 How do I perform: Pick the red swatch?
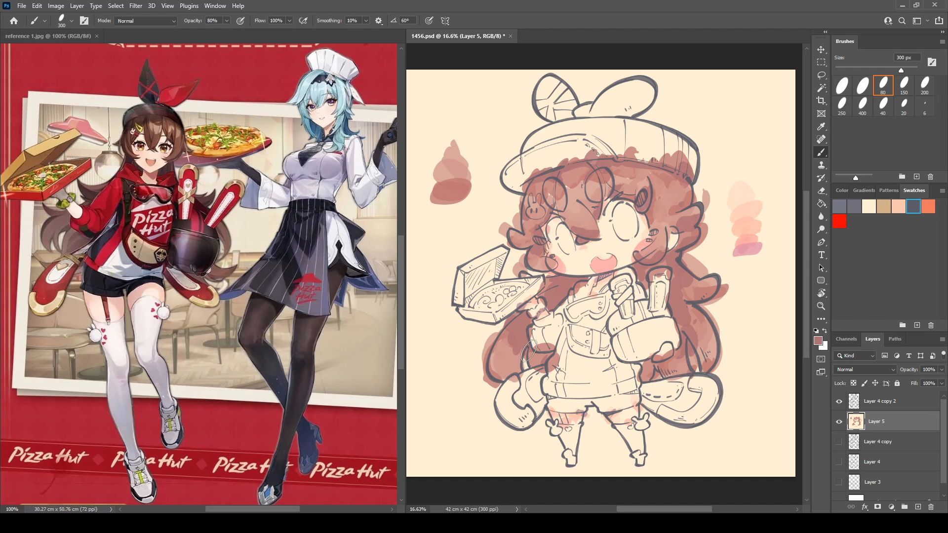click(839, 222)
